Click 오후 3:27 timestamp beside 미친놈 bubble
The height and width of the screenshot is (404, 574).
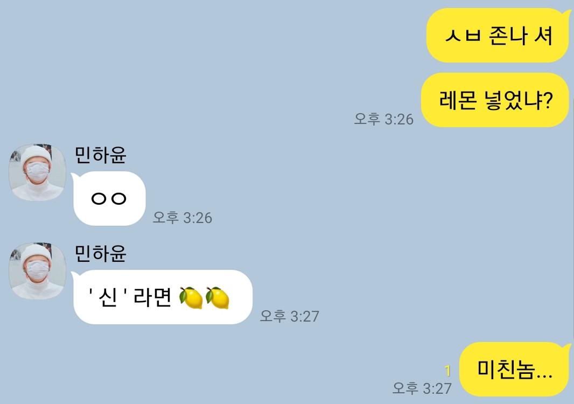pyautogui.click(x=422, y=388)
